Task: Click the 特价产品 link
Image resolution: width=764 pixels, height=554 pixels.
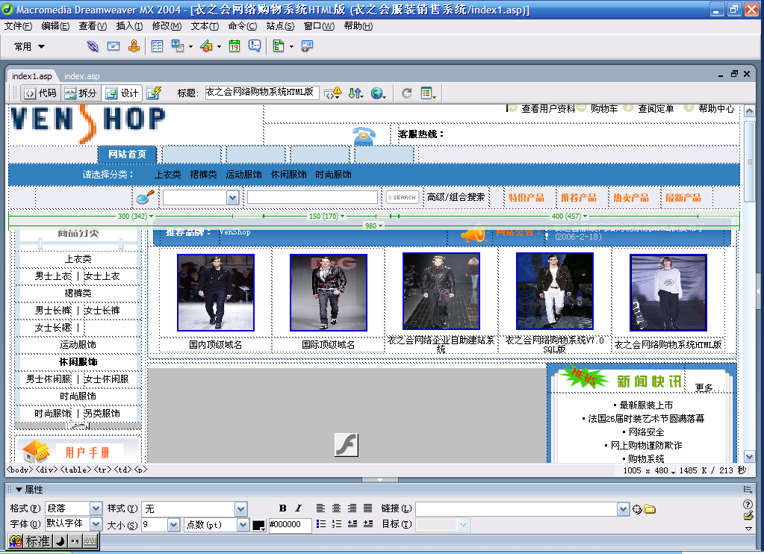Action: (527, 197)
